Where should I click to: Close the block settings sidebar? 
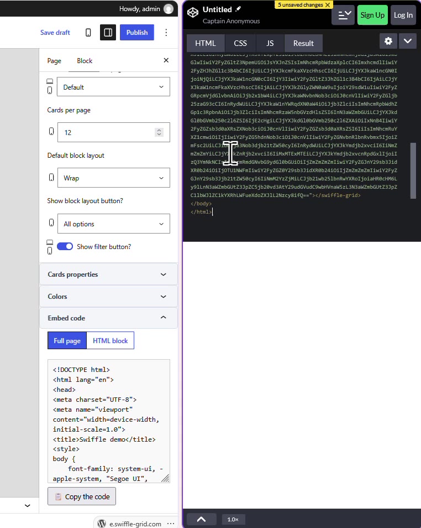166,60
